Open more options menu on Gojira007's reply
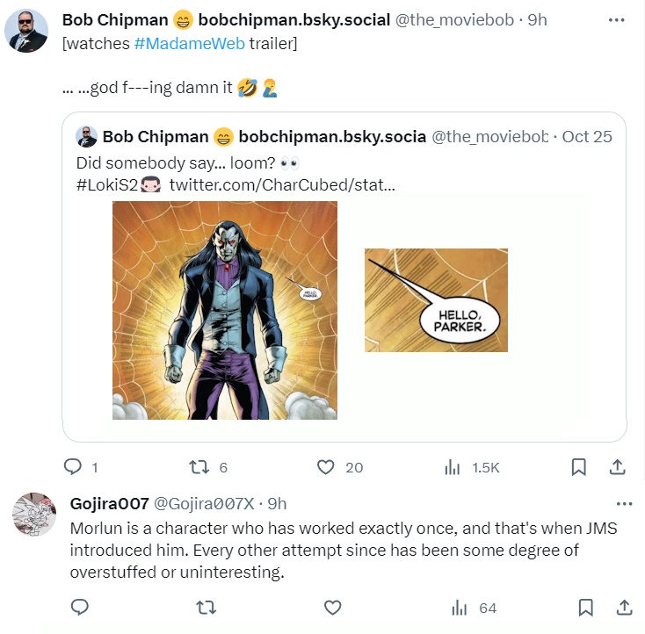Image resolution: width=645 pixels, height=634 pixels. point(625,504)
